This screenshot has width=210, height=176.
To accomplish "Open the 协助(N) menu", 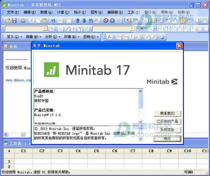I will click(x=184, y=12).
